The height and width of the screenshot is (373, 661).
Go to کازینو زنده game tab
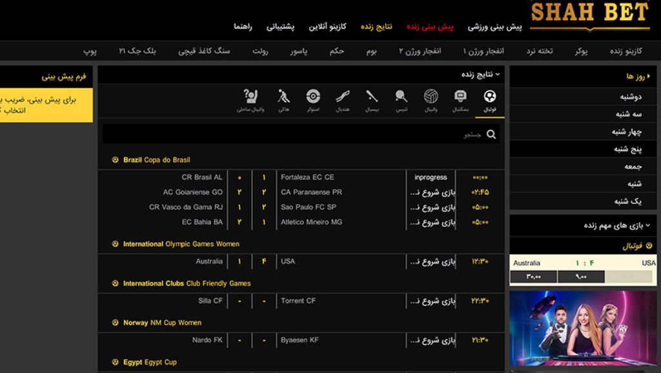pyautogui.click(x=626, y=51)
